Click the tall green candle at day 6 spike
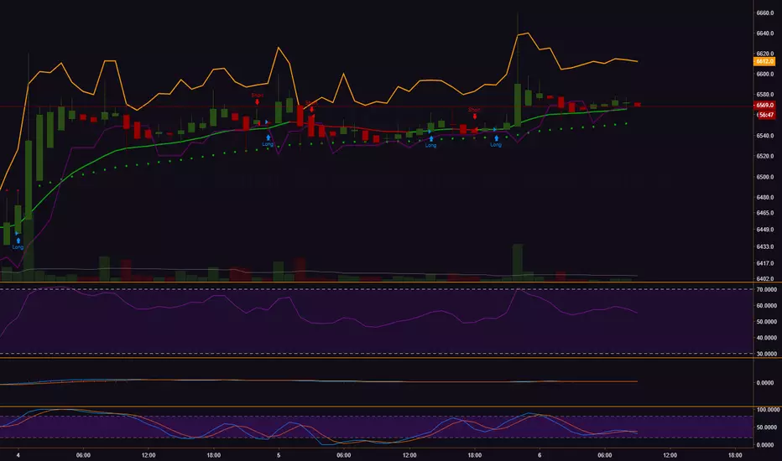The width and height of the screenshot is (782, 461). (x=518, y=105)
